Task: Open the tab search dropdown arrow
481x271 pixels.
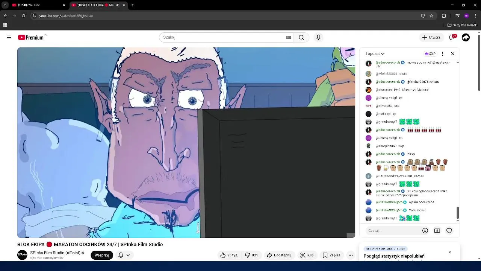Action: [5, 5]
